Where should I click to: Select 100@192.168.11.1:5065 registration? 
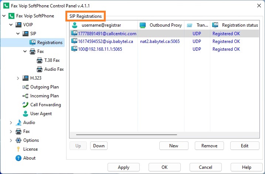pyautogui.click(x=100, y=49)
